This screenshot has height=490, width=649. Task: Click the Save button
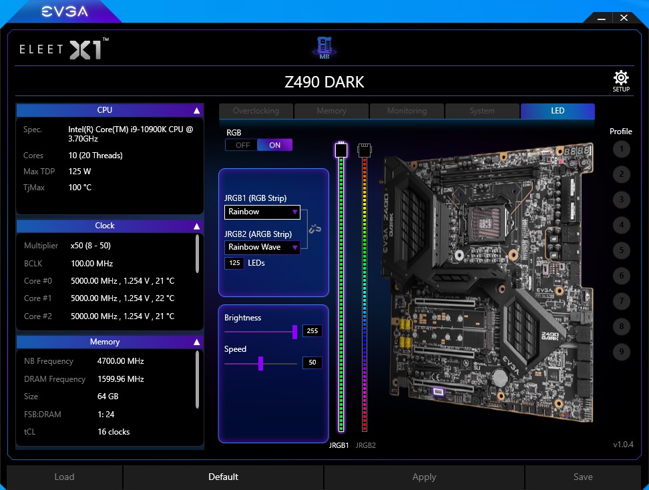point(583,477)
